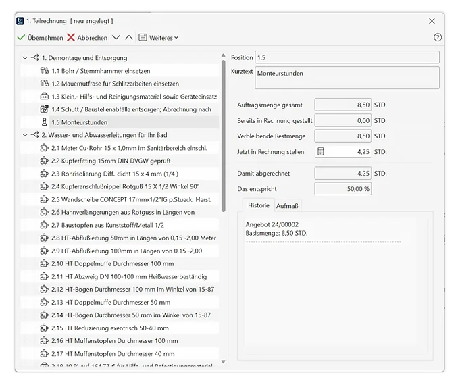
Task: Click the Übernehmen checkmark button
Action: (x=40, y=38)
